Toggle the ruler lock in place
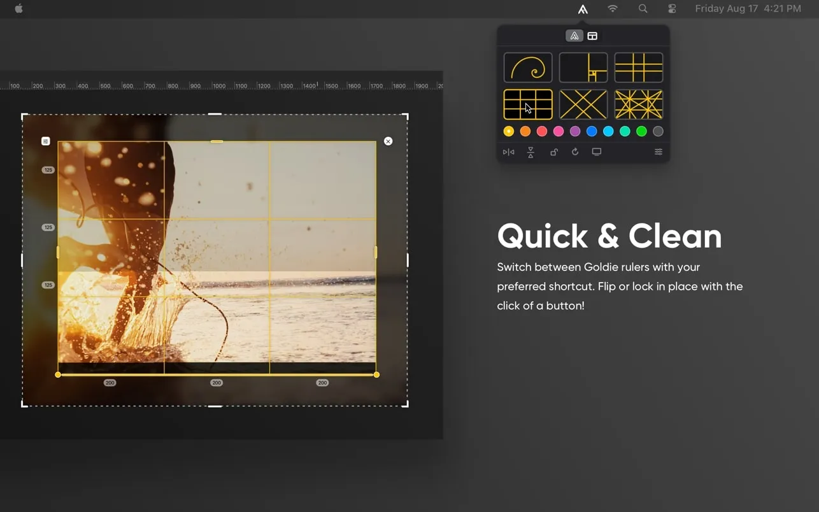The image size is (819, 512). 553,152
